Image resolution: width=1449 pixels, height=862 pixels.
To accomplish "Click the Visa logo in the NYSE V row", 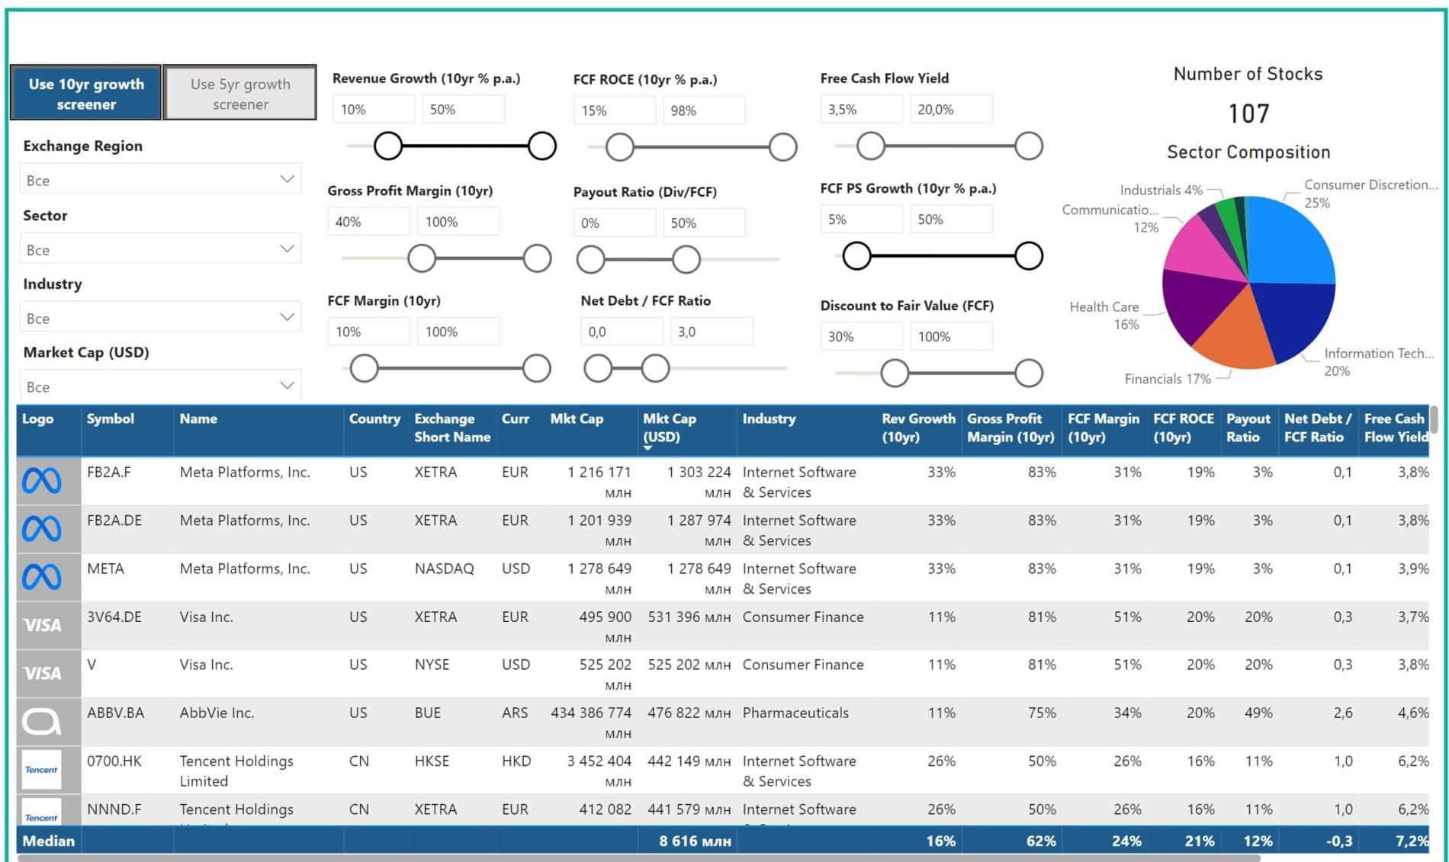I will click(42, 673).
